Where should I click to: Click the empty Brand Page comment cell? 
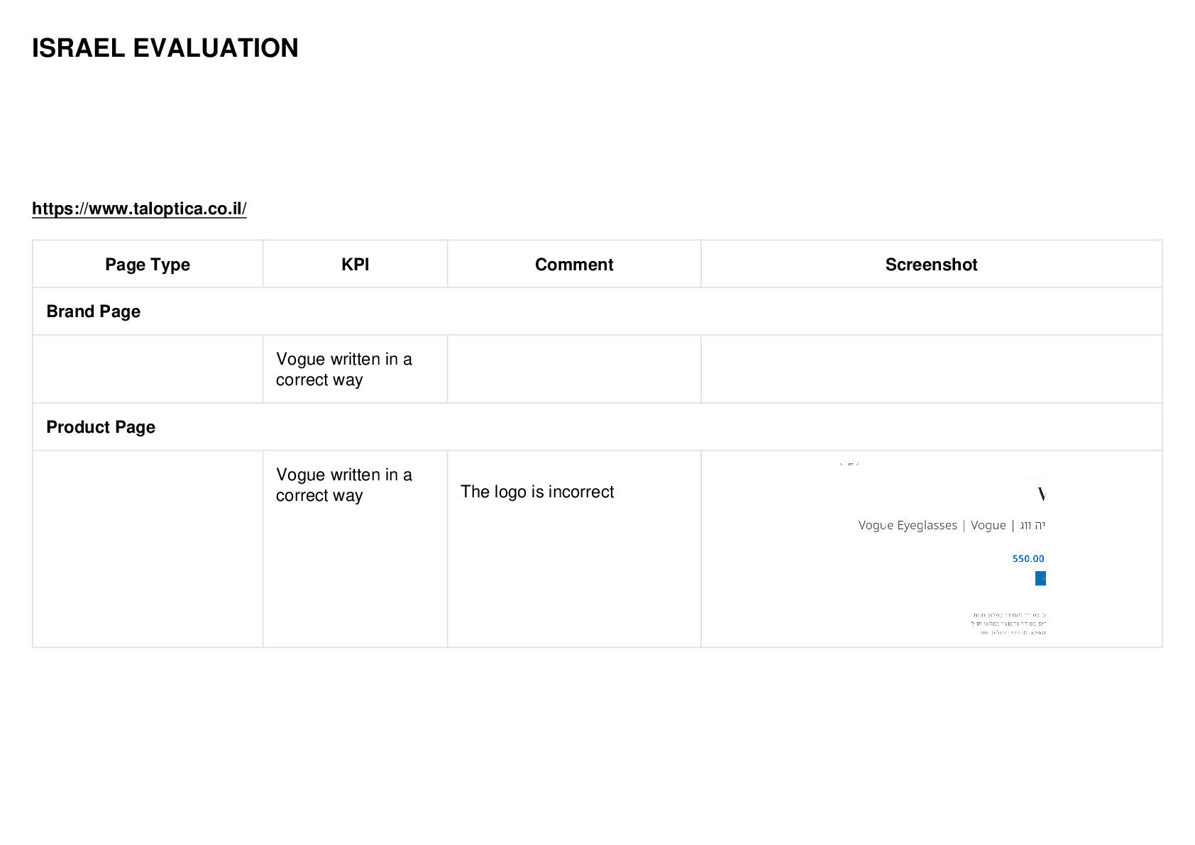[x=574, y=369]
